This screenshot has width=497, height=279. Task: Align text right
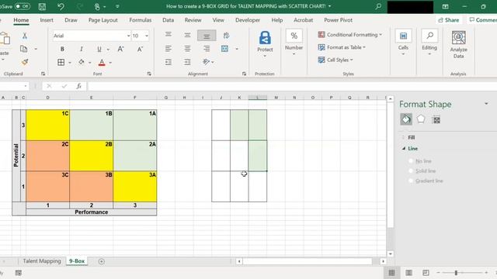point(207,48)
